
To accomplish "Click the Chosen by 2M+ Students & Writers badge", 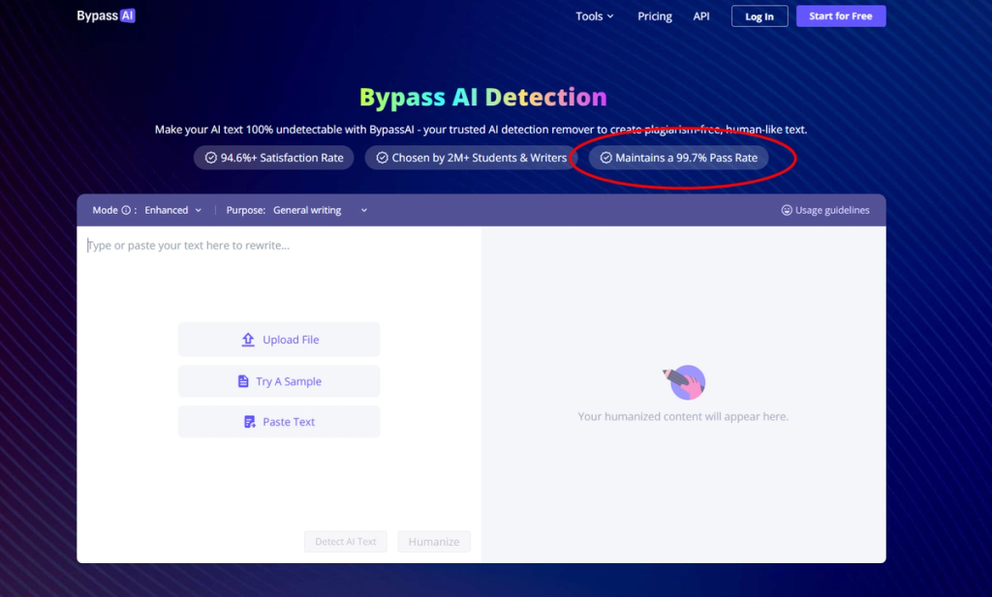I will (472, 158).
